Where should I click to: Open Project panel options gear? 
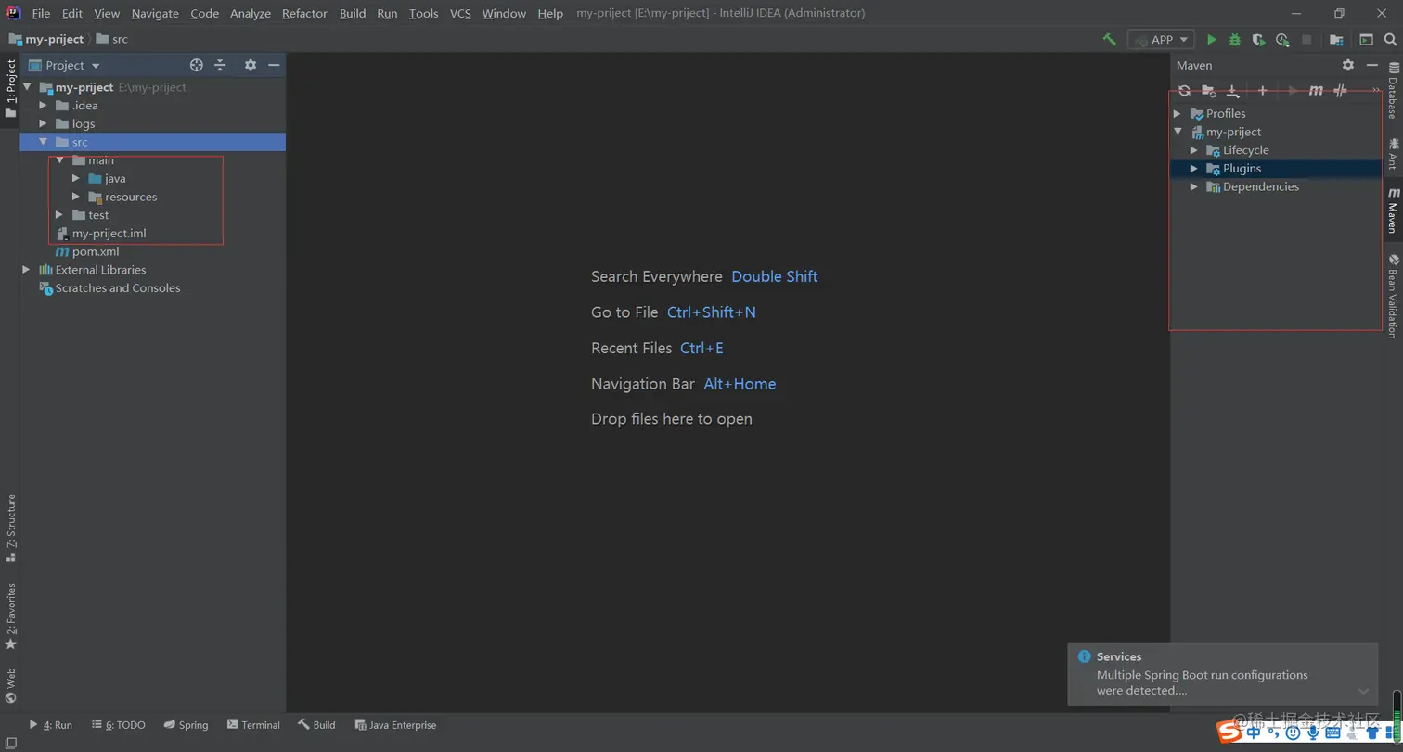point(250,65)
